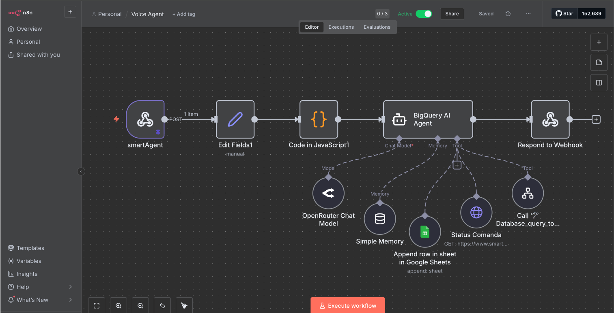Select the Code in JavaScript1 node
Image resolution: width=614 pixels, height=313 pixels.
click(319, 119)
